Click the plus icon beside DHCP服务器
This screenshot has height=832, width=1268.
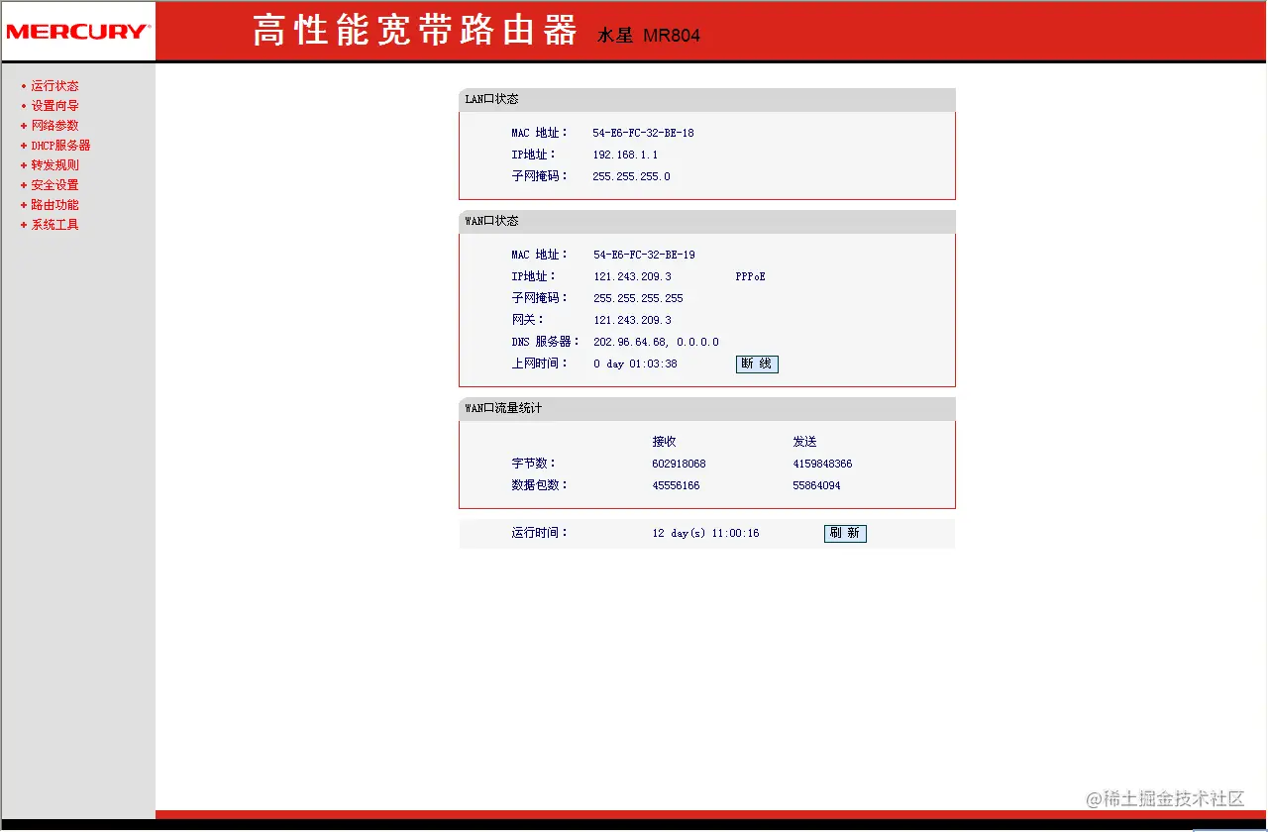[x=24, y=145]
